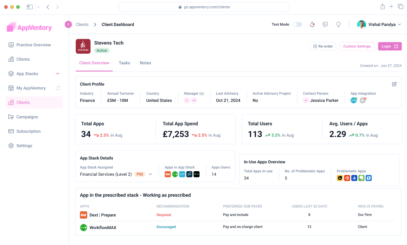
Task: Click the Settings gear in sidebar
Action: pyautogui.click(x=11, y=146)
